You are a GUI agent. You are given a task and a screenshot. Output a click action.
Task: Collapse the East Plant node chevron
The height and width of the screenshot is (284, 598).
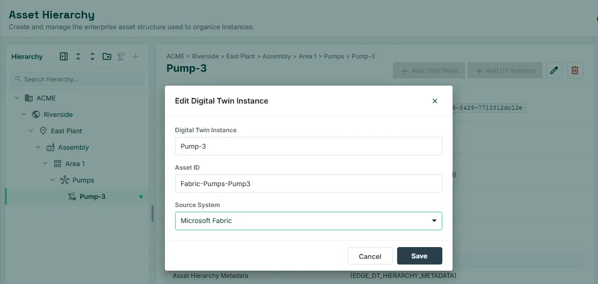(31, 131)
